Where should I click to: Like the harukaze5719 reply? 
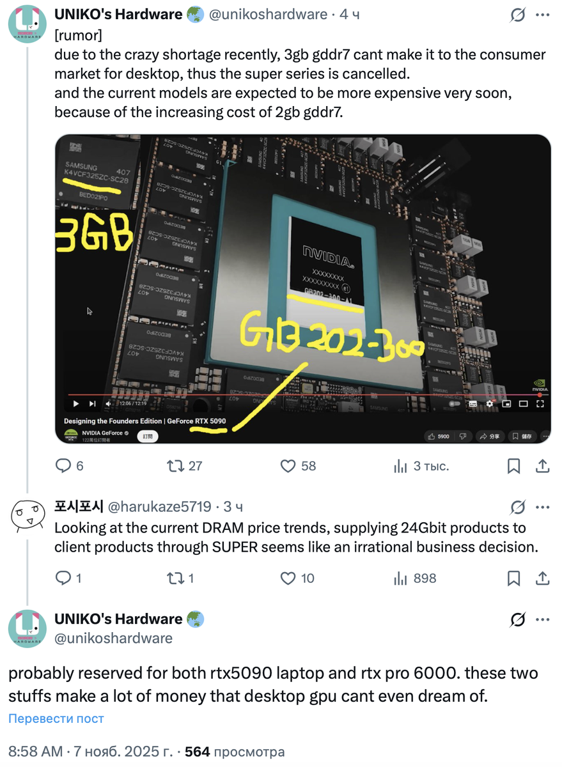tap(298, 578)
